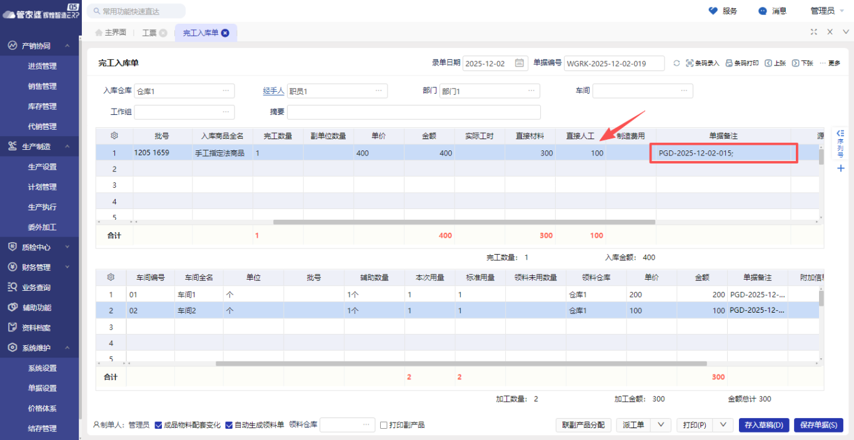Toggle 自动生成领料单 checkbox

pos(229,425)
